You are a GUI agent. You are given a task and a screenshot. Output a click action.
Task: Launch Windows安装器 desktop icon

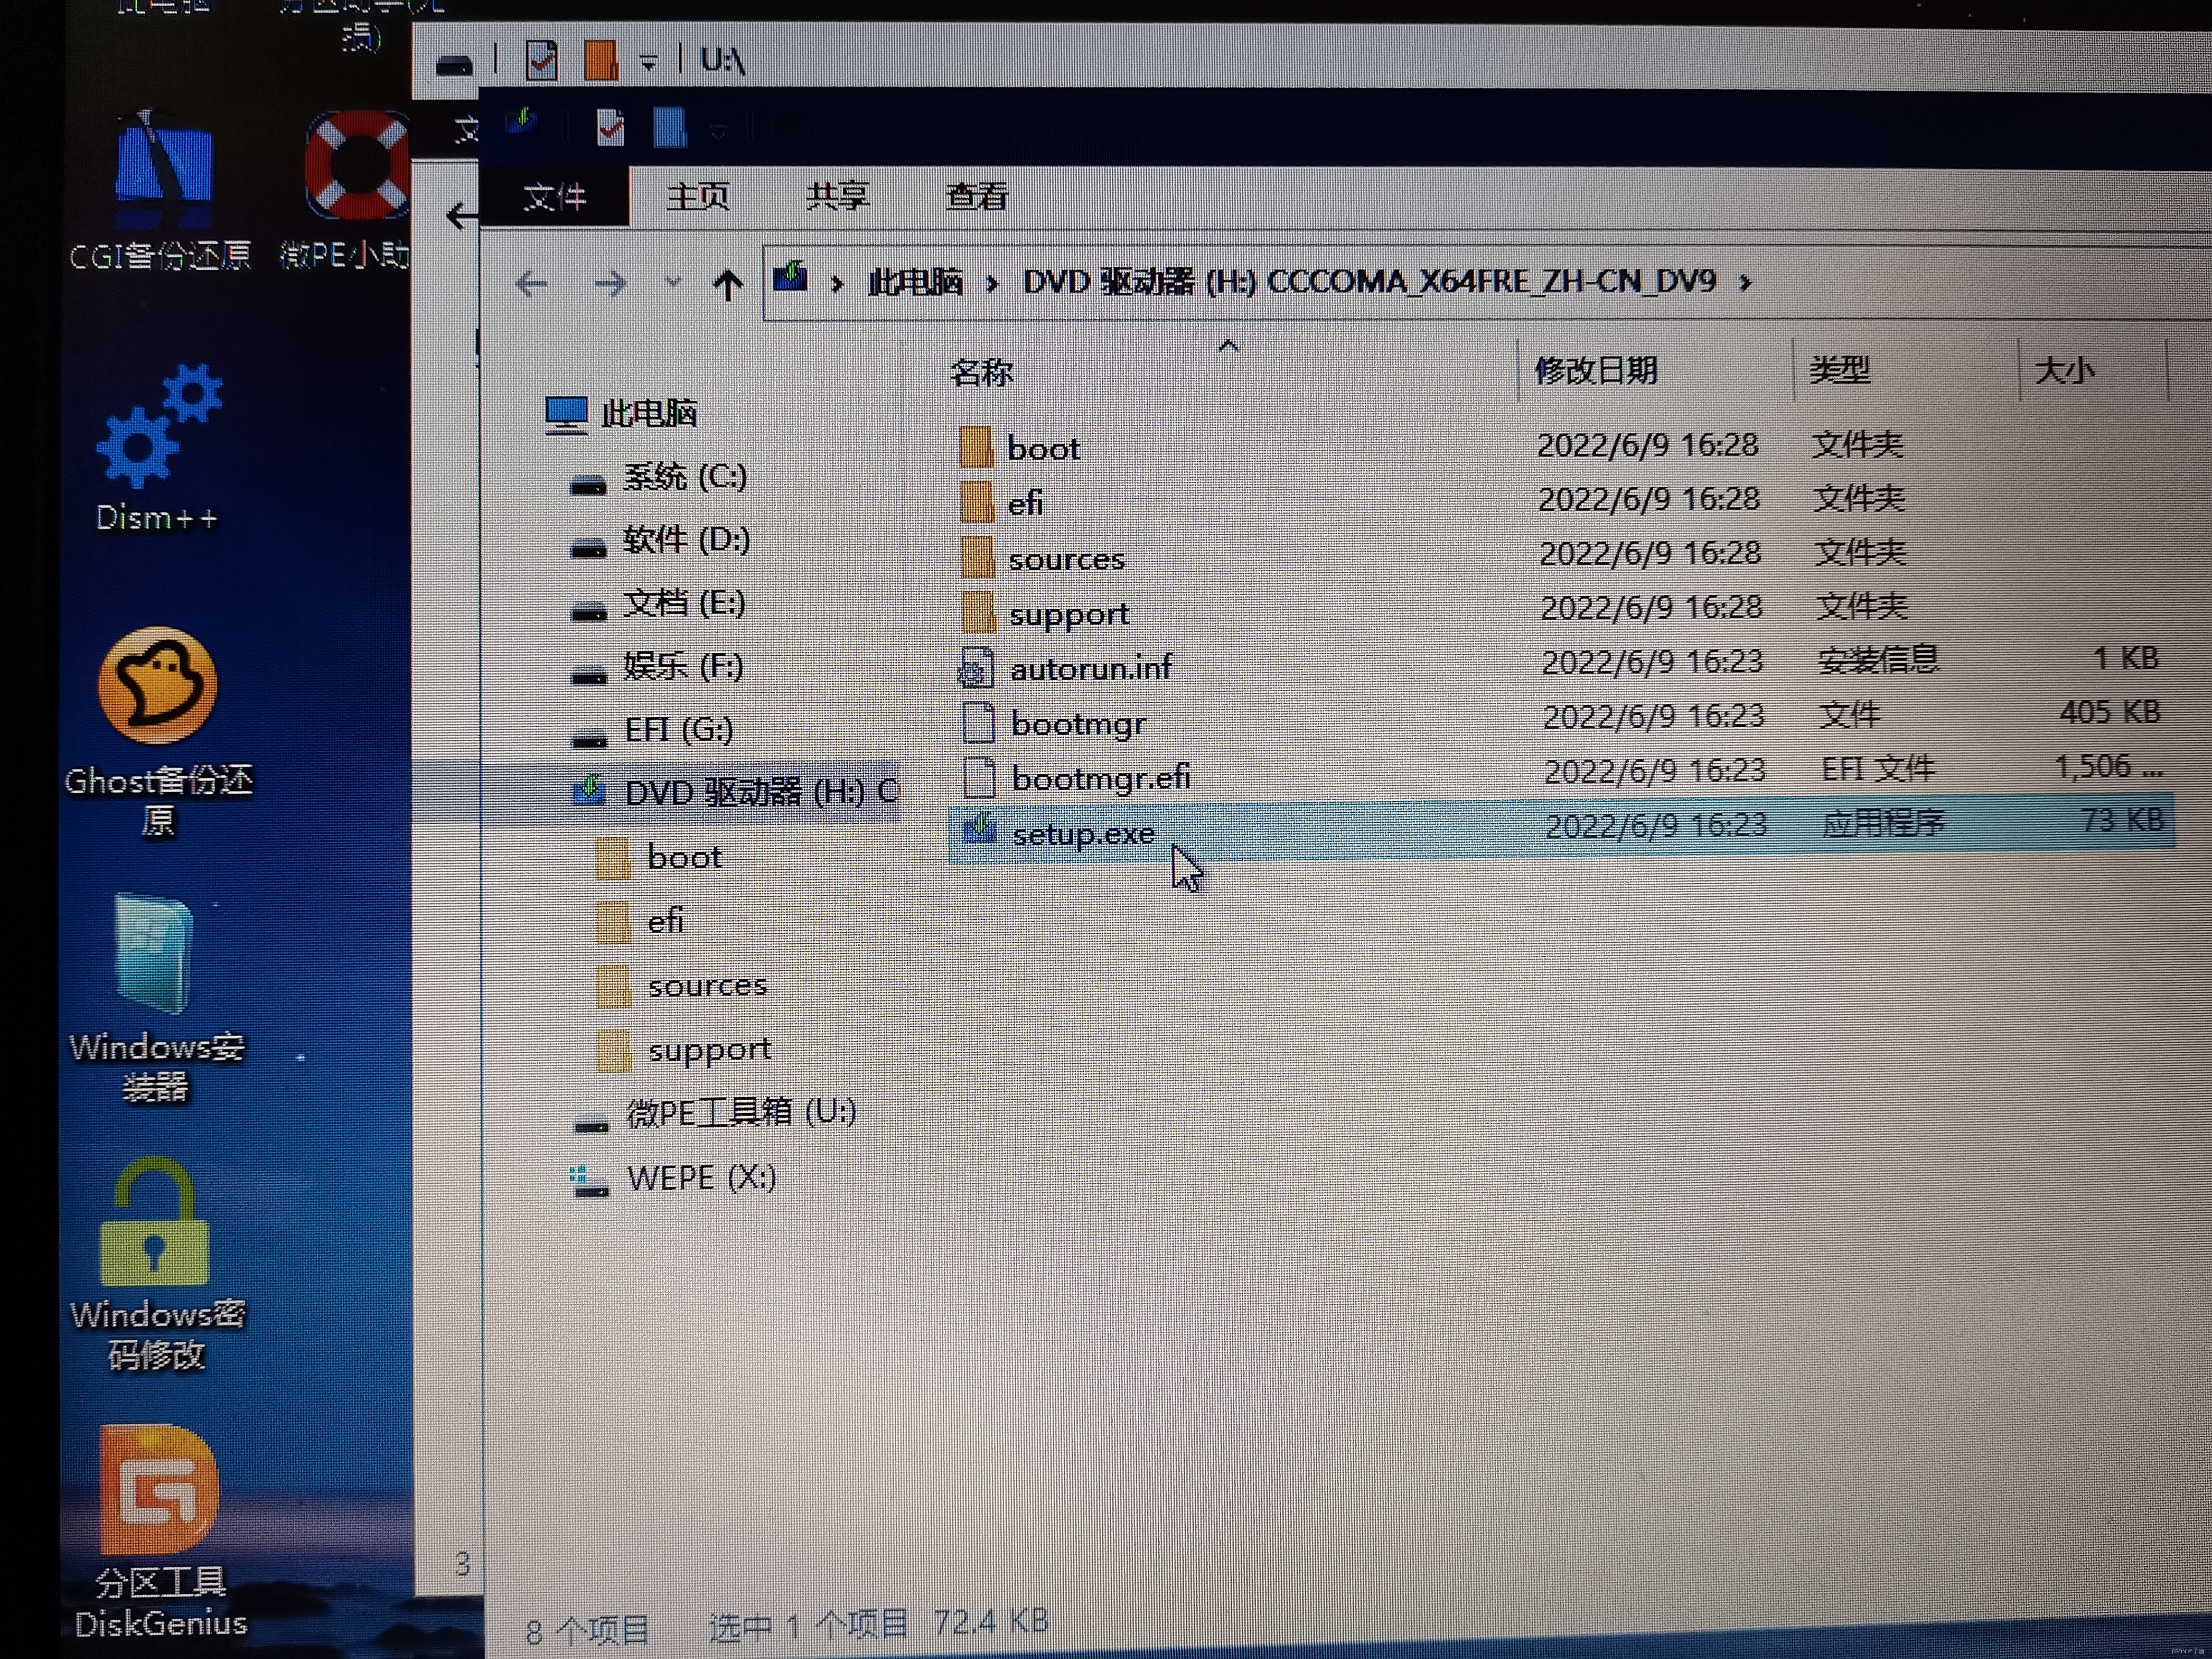(156, 998)
